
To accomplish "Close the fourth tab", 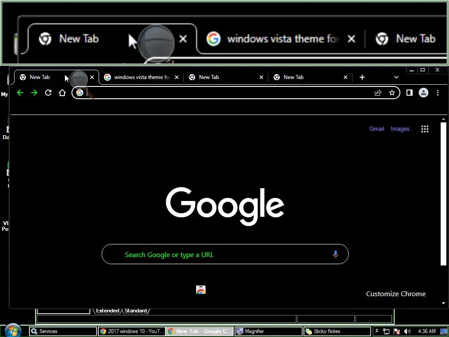I will pos(346,77).
